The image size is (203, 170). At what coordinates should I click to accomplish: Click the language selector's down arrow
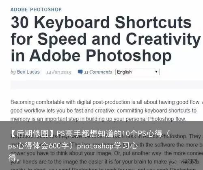[156, 72]
